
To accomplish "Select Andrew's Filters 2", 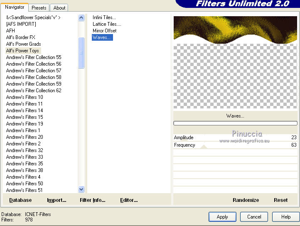I will click(x=23, y=144).
